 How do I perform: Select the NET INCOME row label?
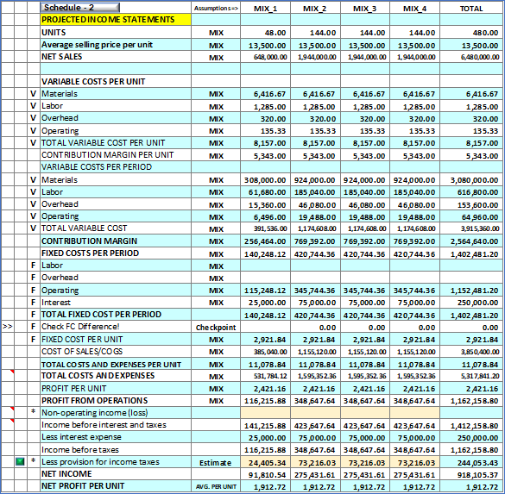[x=66, y=473]
